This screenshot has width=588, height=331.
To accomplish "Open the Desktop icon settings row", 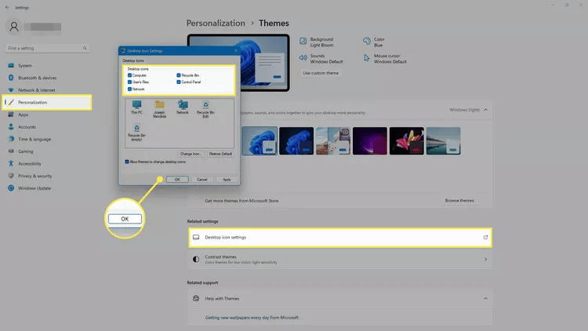I will click(x=340, y=237).
